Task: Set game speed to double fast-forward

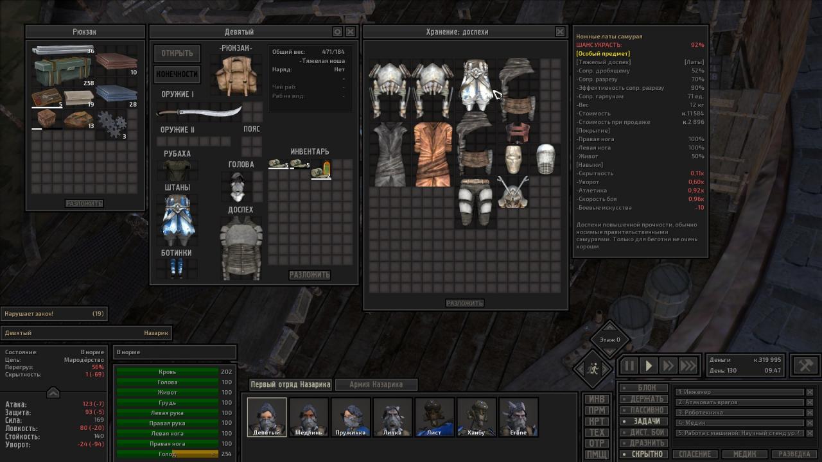Action: pyautogui.click(x=669, y=366)
